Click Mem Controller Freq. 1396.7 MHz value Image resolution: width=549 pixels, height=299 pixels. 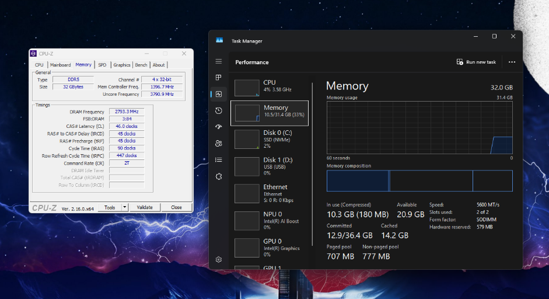tap(162, 87)
